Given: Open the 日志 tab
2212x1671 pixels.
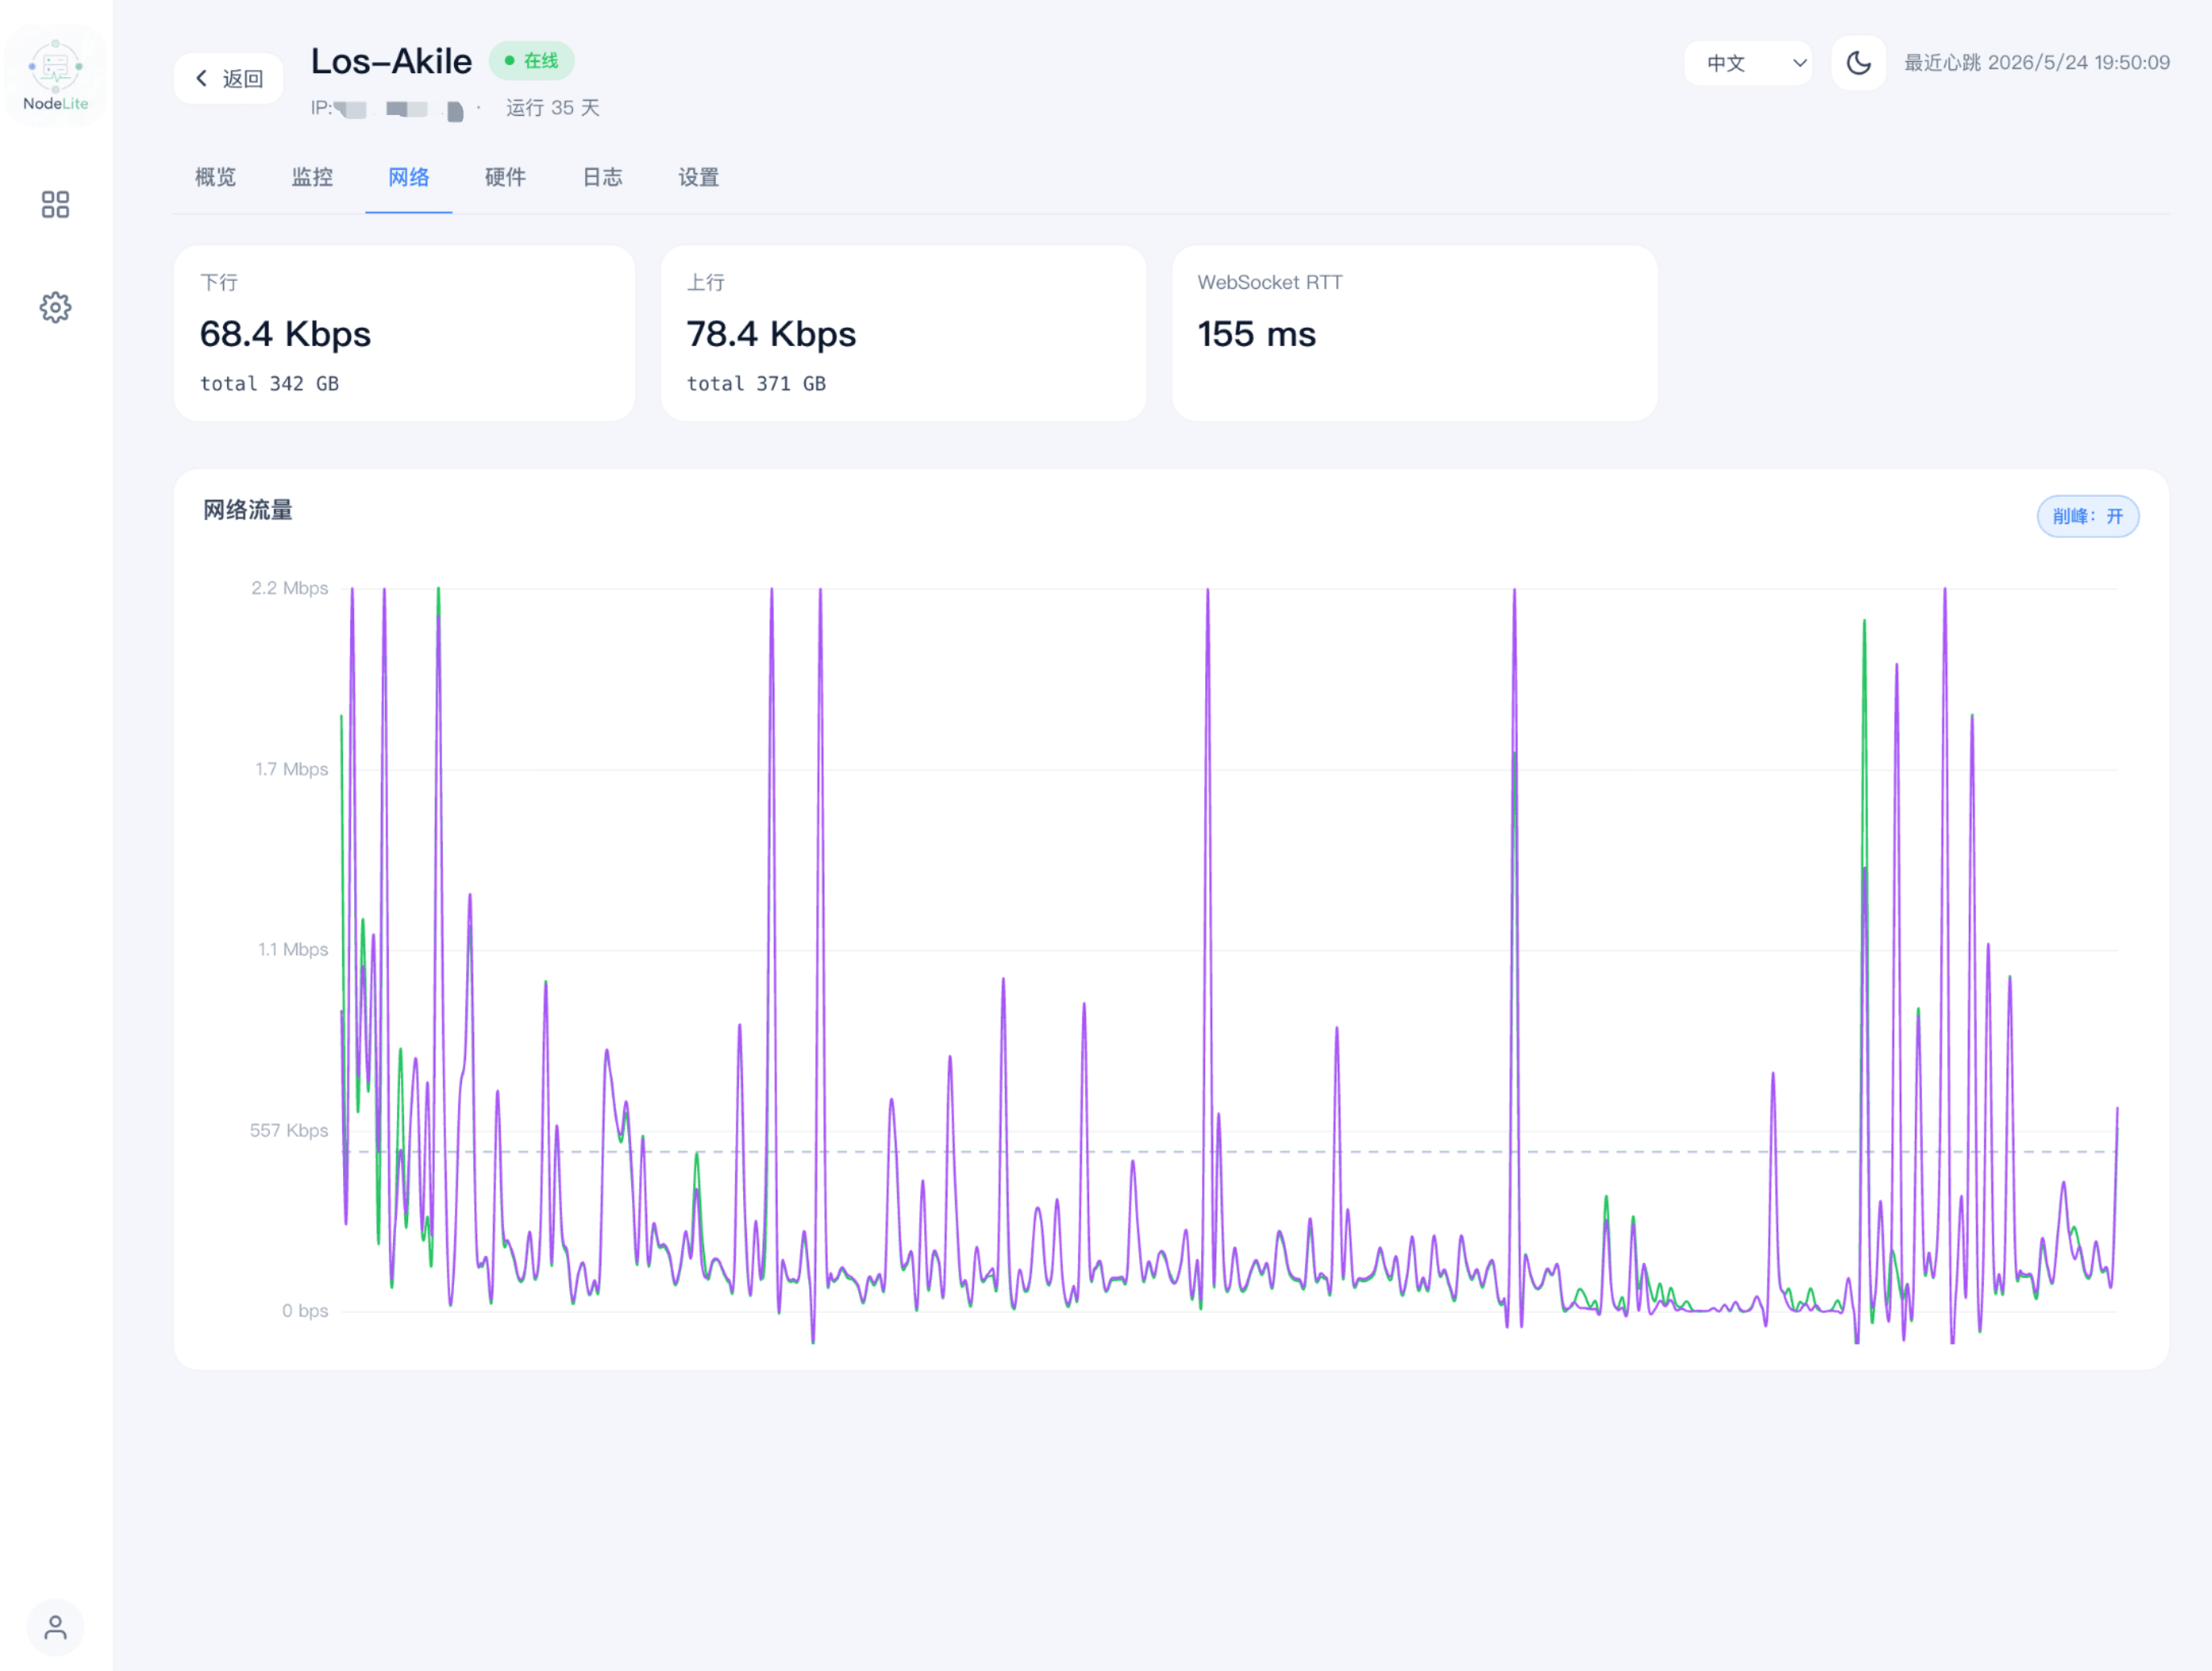Looking at the screenshot, I should [x=603, y=178].
